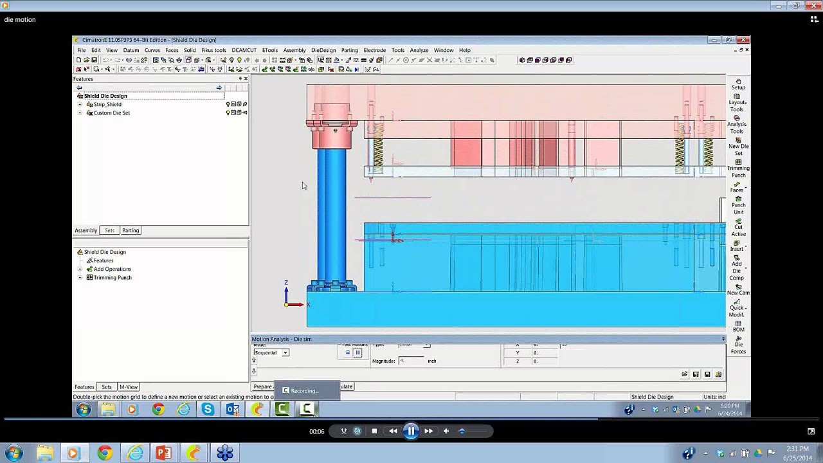The image size is (823, 463).
Task: Open Analysis Tools in the right sidebar
Action: click(737, 125)
